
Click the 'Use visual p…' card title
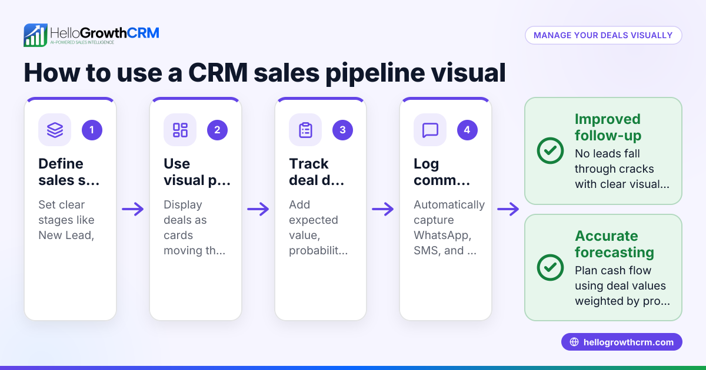point(197,172)
